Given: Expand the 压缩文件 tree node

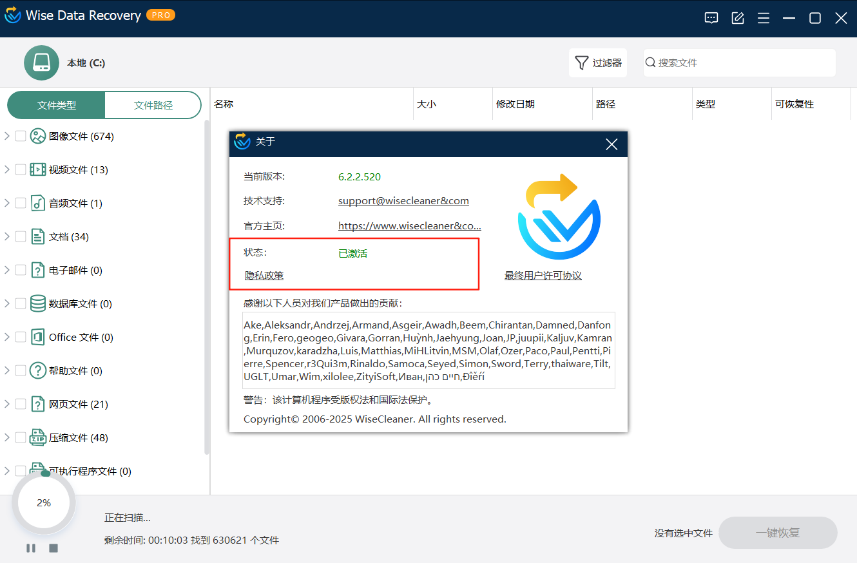Looking at the screenshot, I should (7, 437).
